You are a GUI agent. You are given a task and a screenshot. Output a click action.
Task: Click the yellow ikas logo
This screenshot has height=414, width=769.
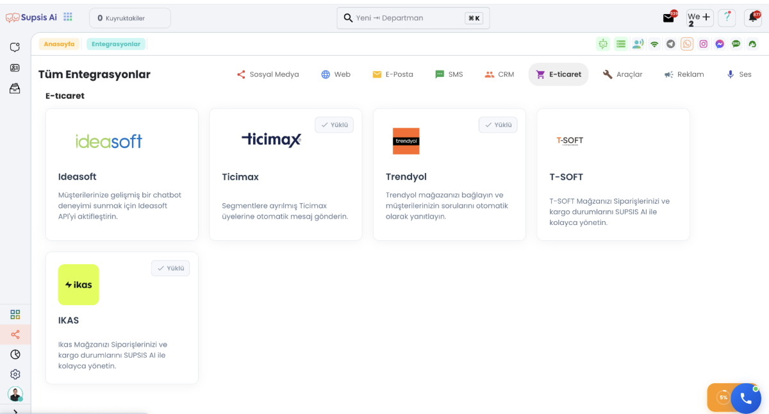tap(79, 285)
